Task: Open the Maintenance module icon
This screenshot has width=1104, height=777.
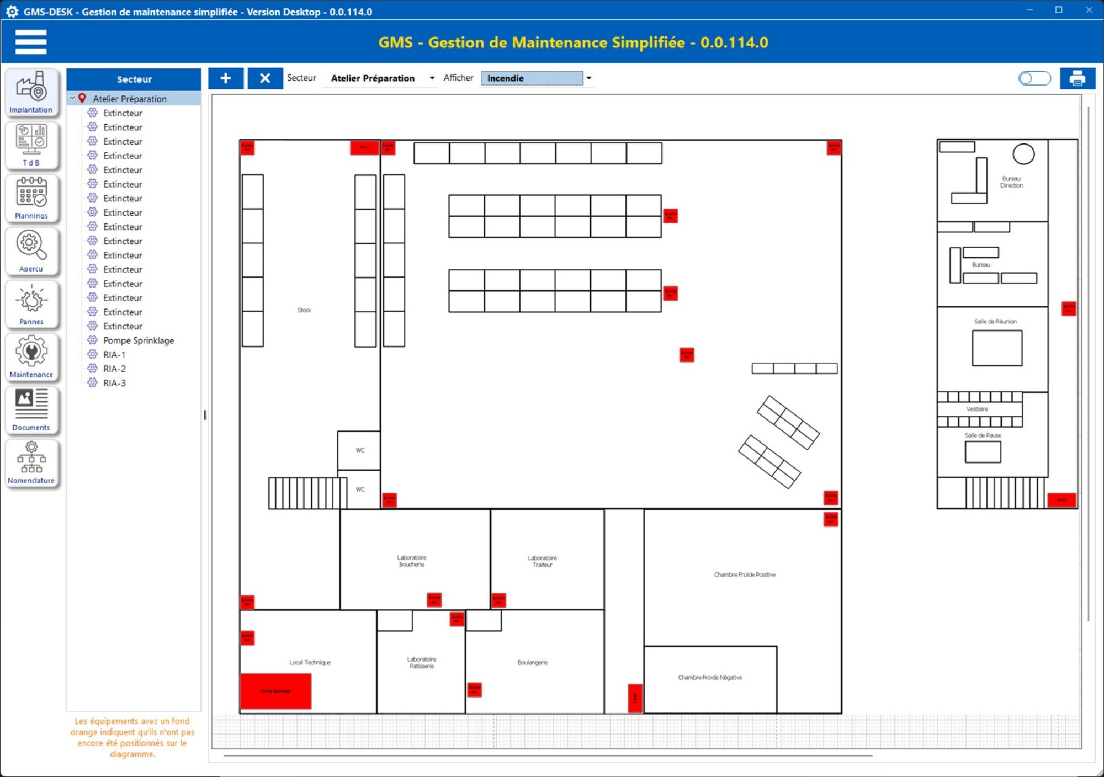Action: point(31,356)
